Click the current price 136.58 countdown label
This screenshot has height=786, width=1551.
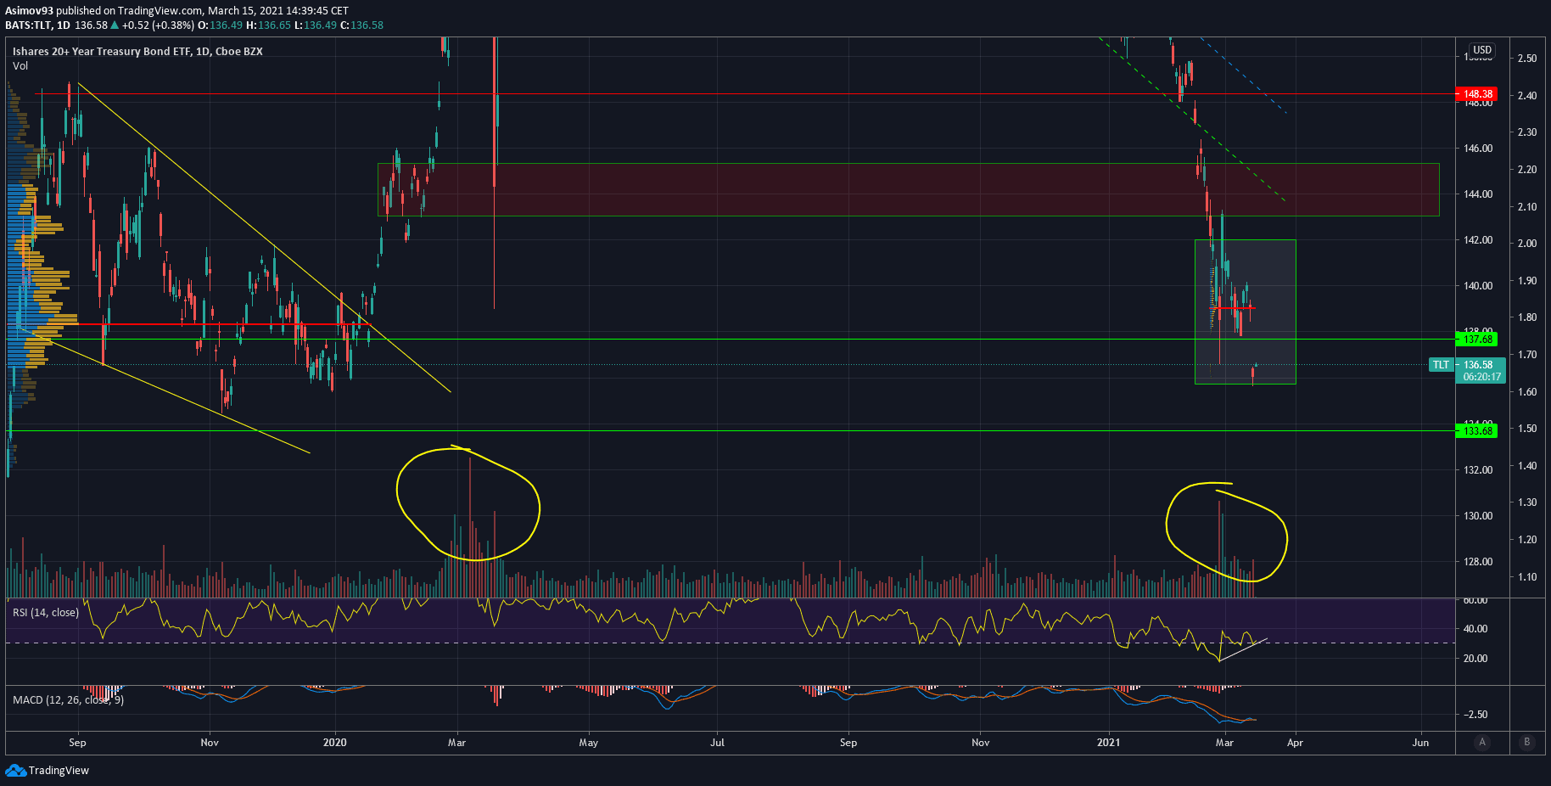point(1481,371)
